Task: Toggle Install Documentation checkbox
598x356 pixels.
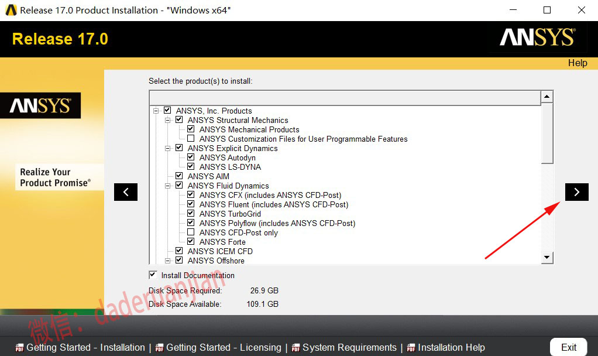Action: point(153,275)
